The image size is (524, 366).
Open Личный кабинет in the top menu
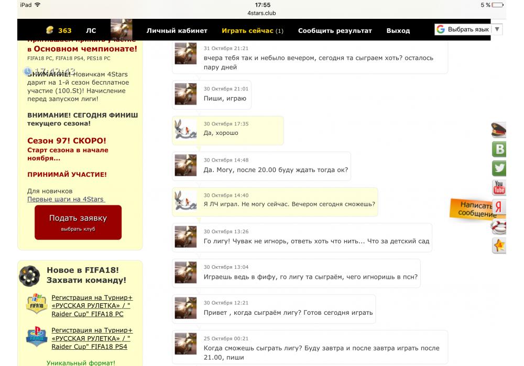[x=177, y=31]
